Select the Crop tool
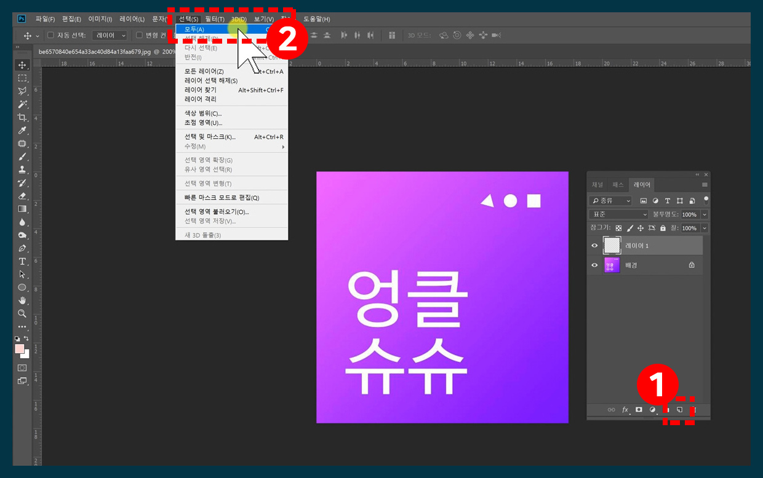This screenshot has height=478, width=763. 22,117
